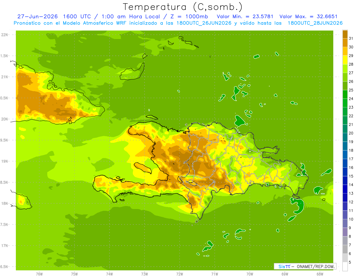Click the "19N" latitude axis label
Image resolution: width=359 pixels, height=278 pixels.
pos(4,161)
